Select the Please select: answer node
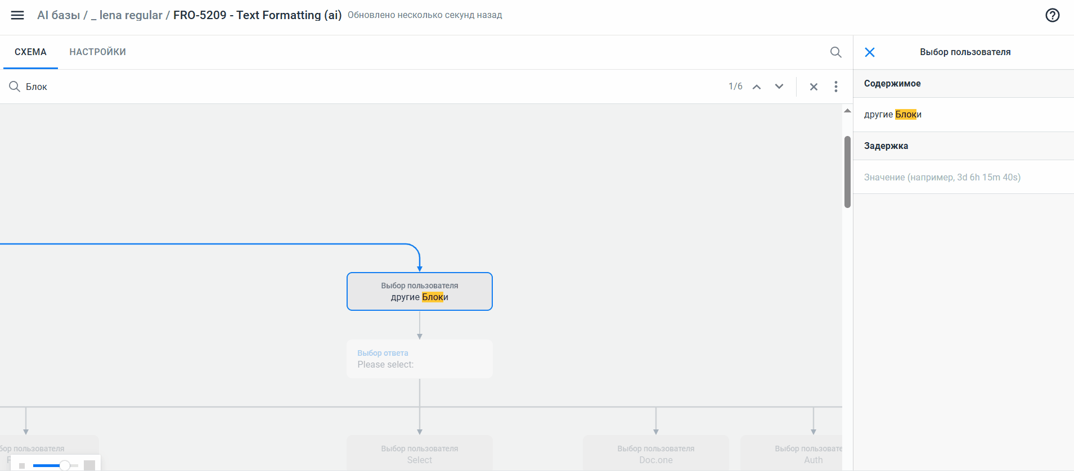 click(419, 359)
